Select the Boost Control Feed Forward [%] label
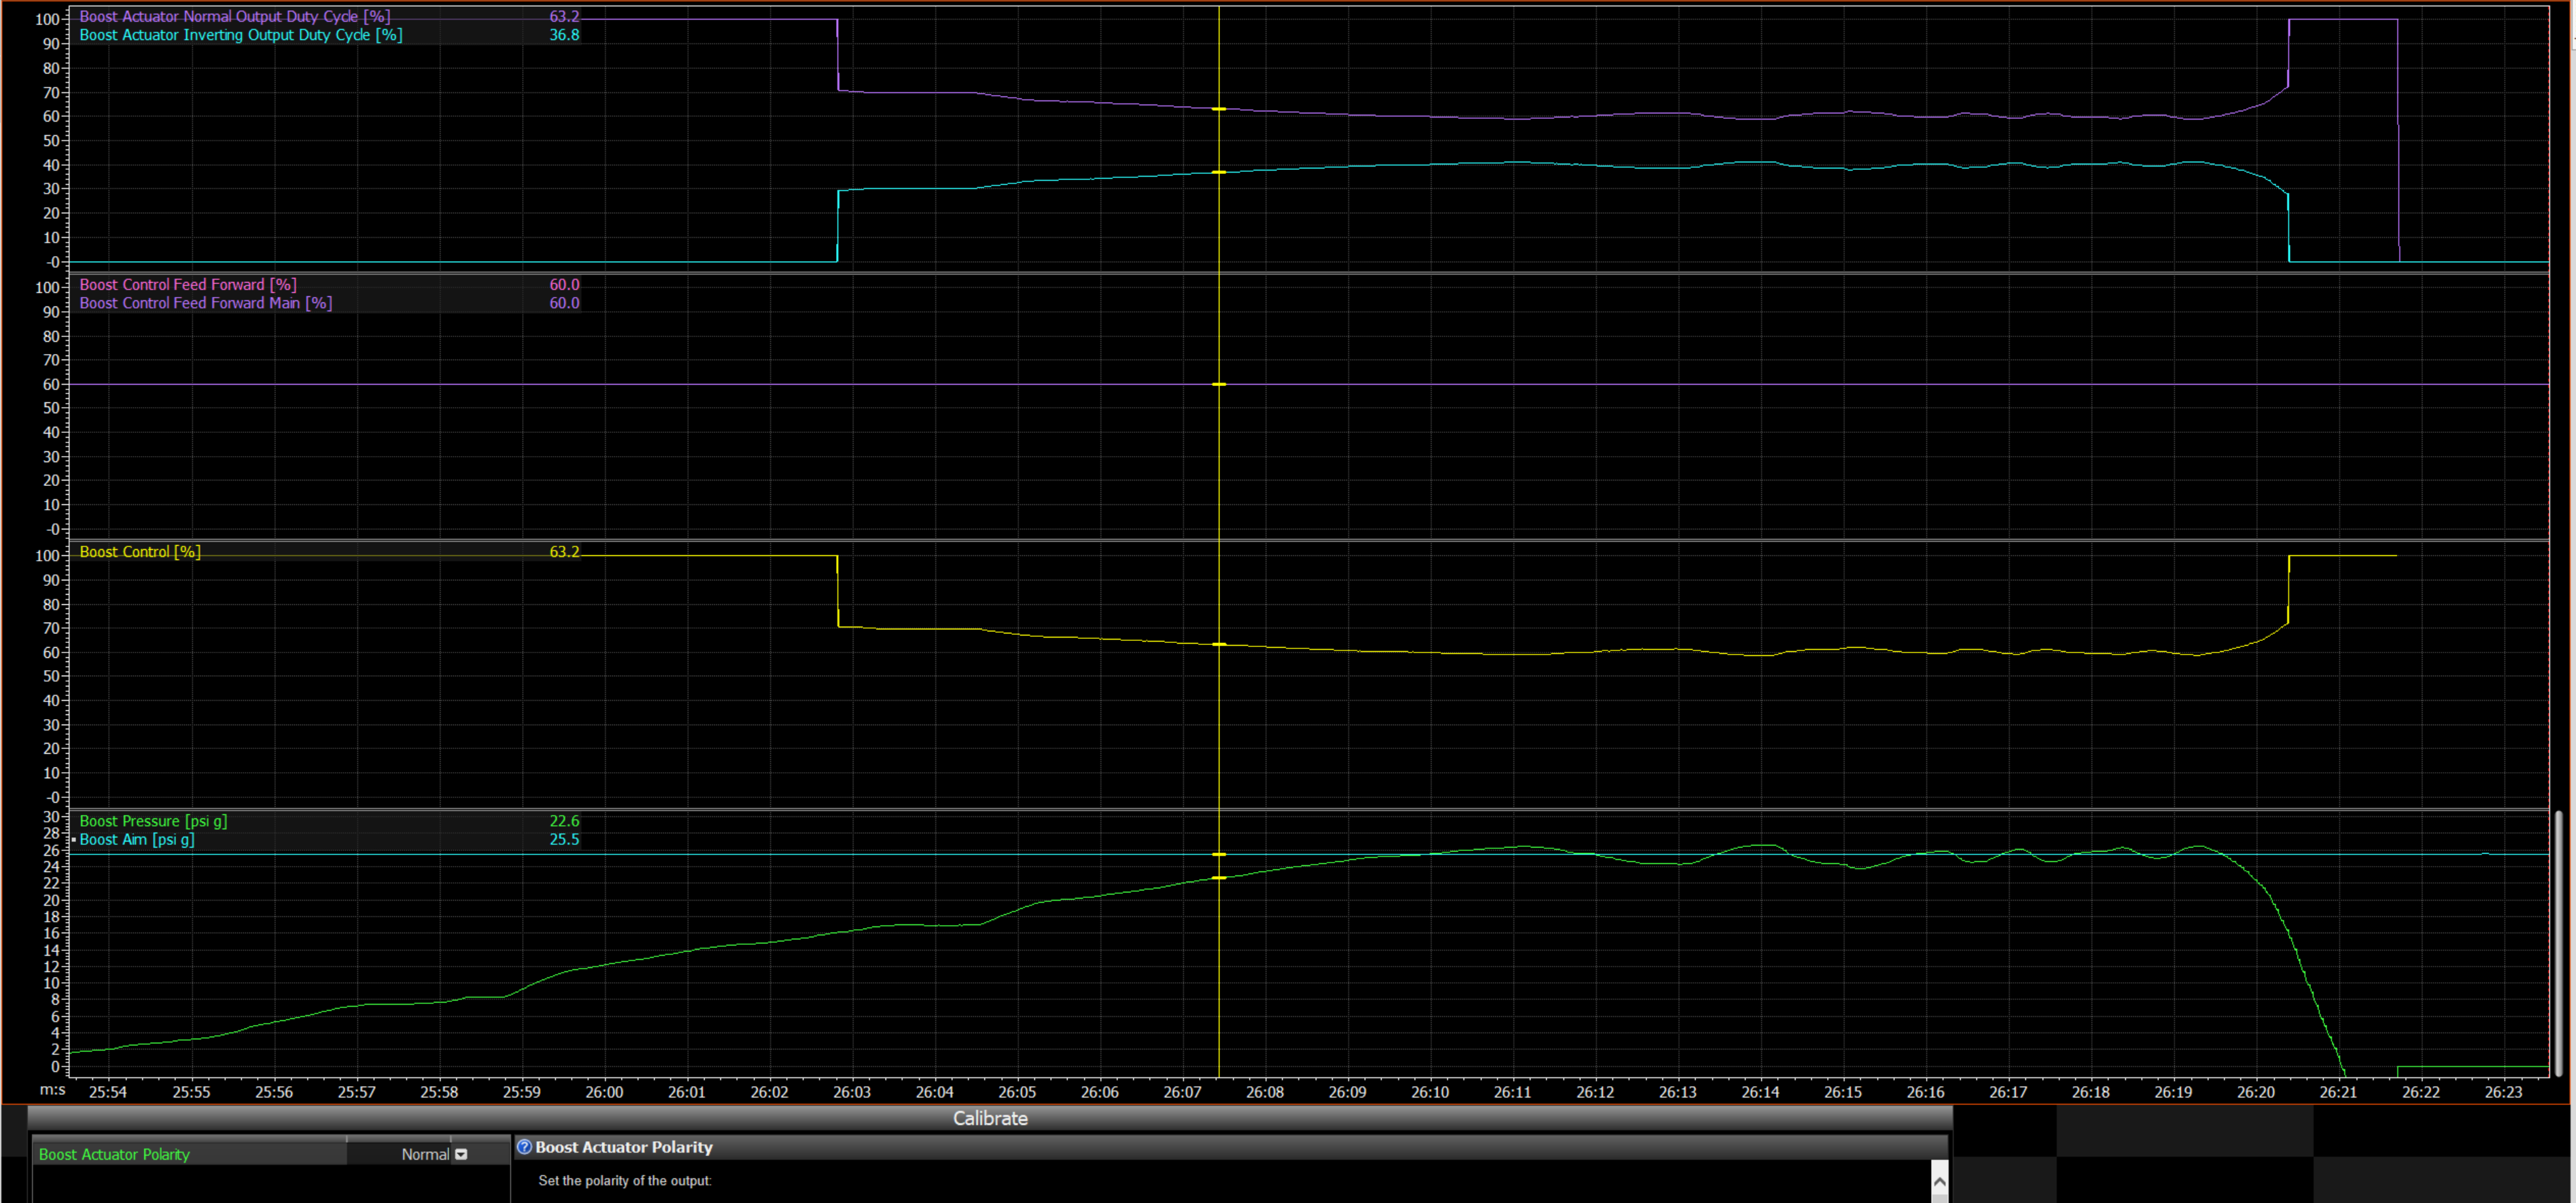 [188, 285]
